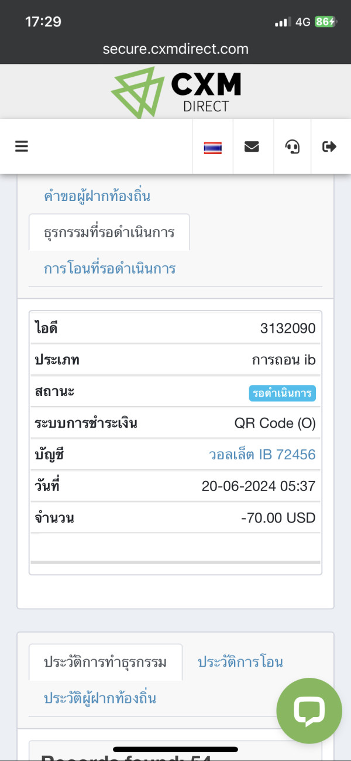
Task: Select the ประวัติการทำธุรกรรม tab
Action: click(105, 662)
